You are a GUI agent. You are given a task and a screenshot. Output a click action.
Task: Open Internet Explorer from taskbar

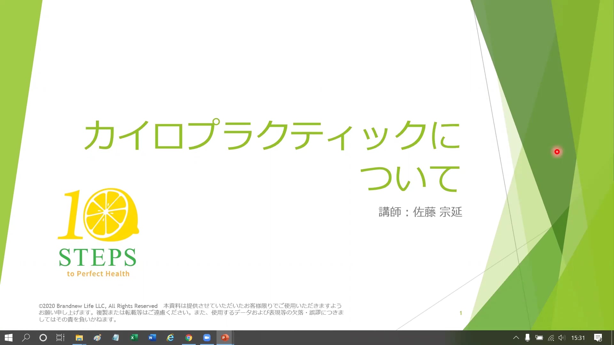coord(170,338)
